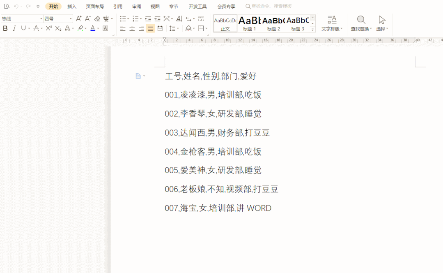
Task: Click the 文字排版 button
Action: (332, 23)
